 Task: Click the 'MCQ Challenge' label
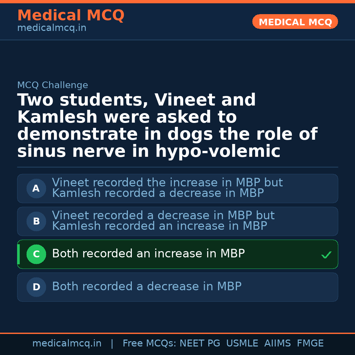click(x=53, y=85)
